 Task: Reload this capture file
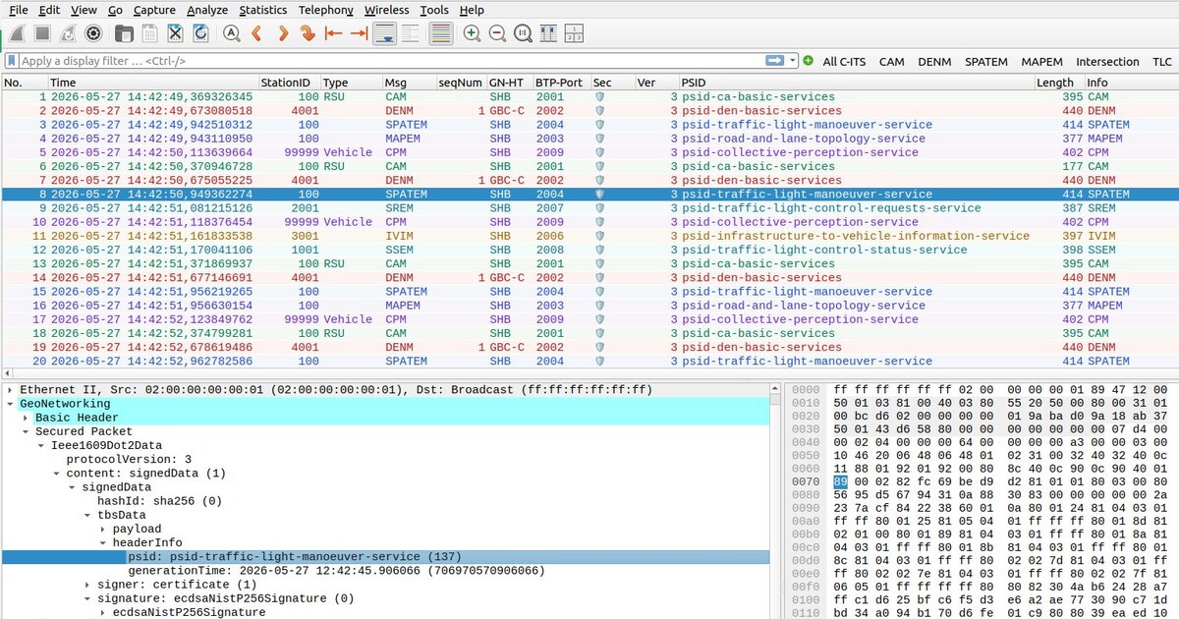[200, 34]
